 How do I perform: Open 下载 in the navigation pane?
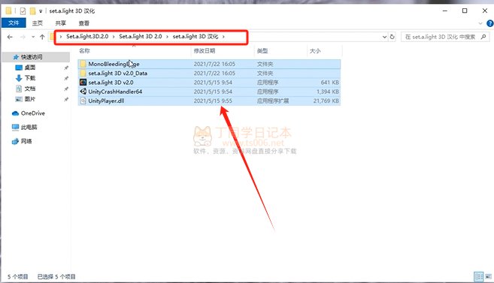tap(30, 77)
